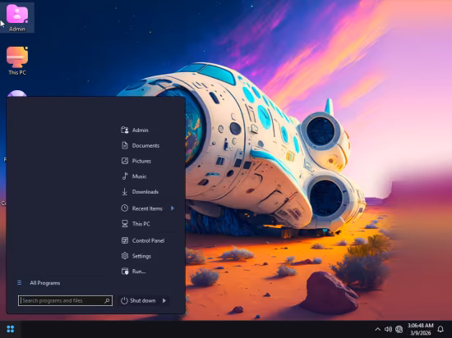
Task: Click the Documents page icon in Start menu
Action: click(125, 145)
